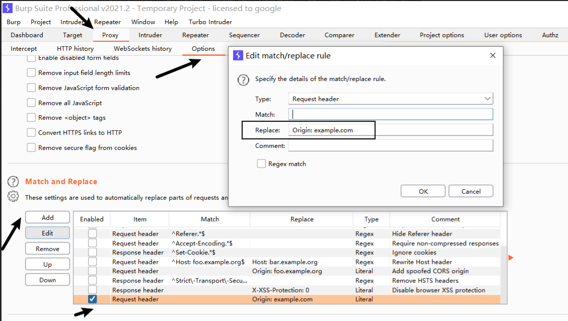Sort rules by the Enabled column header

(x=92, y=219)
